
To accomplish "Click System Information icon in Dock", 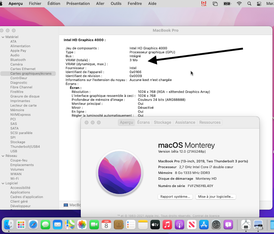I will (x=246, y=225).
